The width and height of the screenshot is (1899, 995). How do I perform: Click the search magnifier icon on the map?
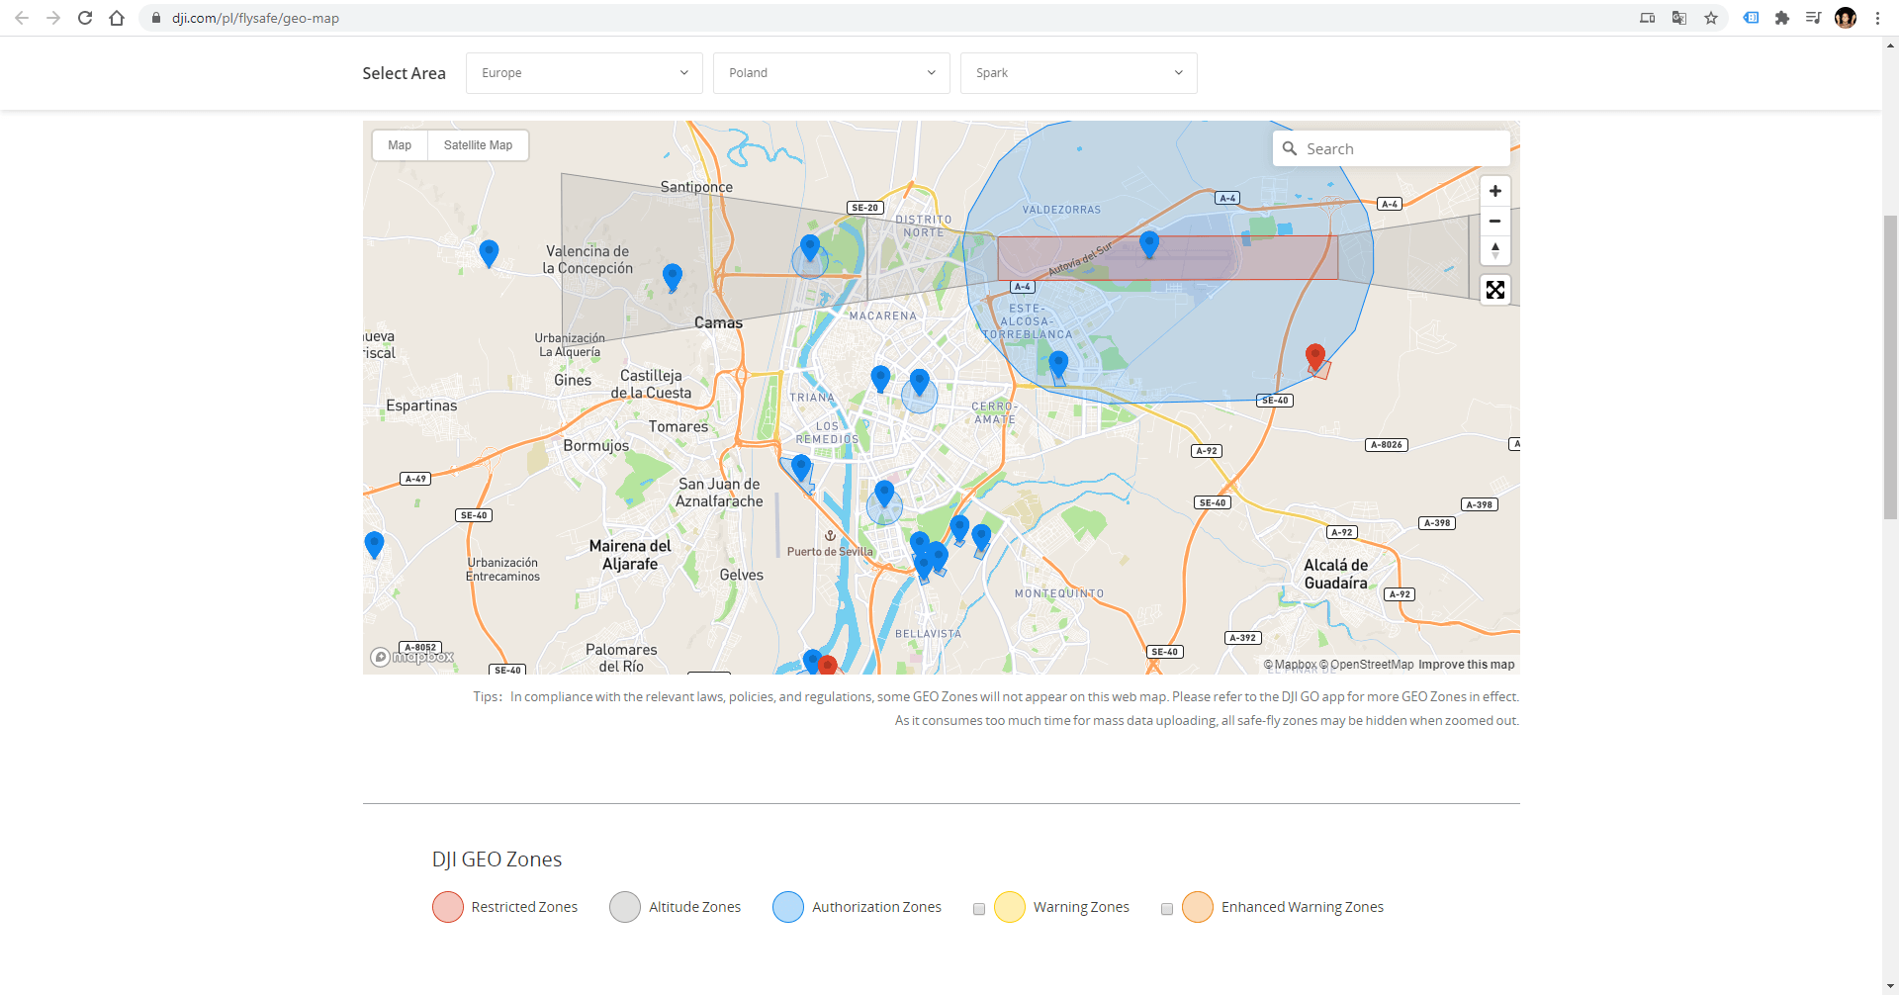tap(1290, 148)
